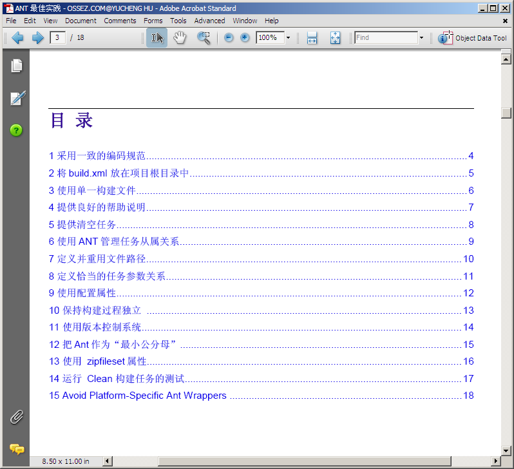Click the zoom in plus button
This screenshot has height=469, width=514.
(x=245, y=38)
